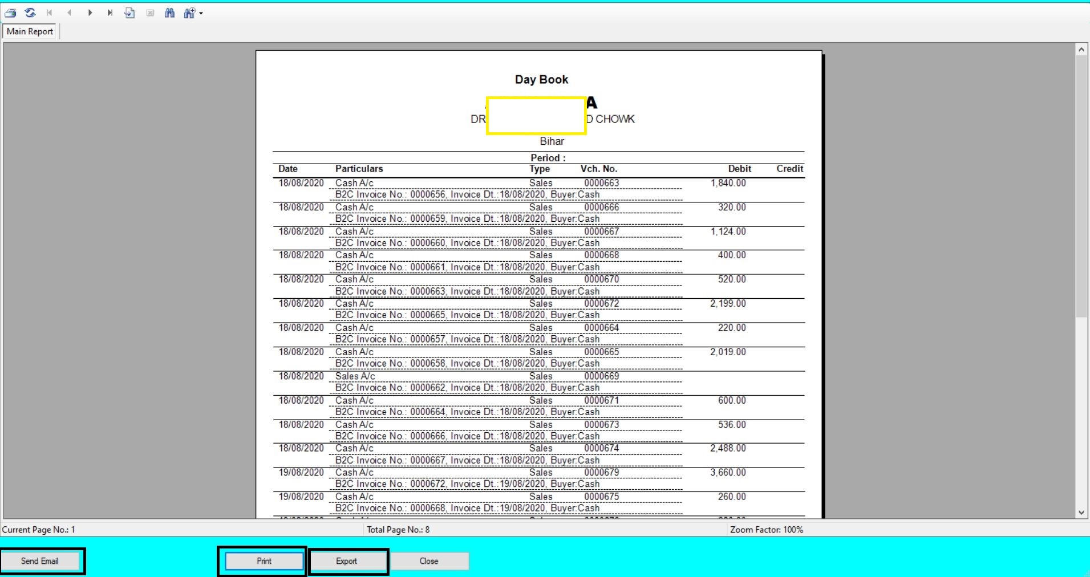
Task: Click the Zoom magnifier icon
Action: coord(189,12)
